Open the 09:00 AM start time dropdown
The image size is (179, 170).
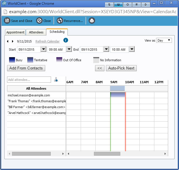point(69,50)
